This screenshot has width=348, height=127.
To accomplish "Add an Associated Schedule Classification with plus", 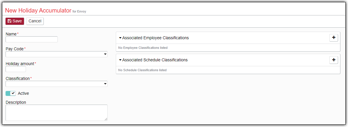I will click(x=334, y=60).
